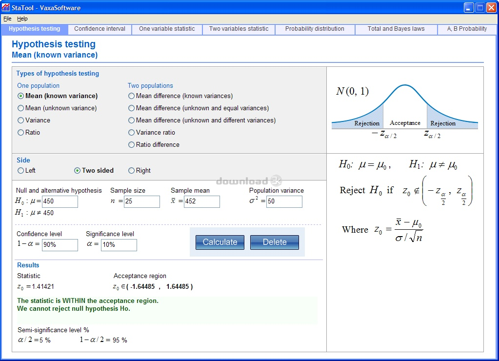Go to the Probability distribution tab
The image size is (499, 361).
tap(315, 29)
